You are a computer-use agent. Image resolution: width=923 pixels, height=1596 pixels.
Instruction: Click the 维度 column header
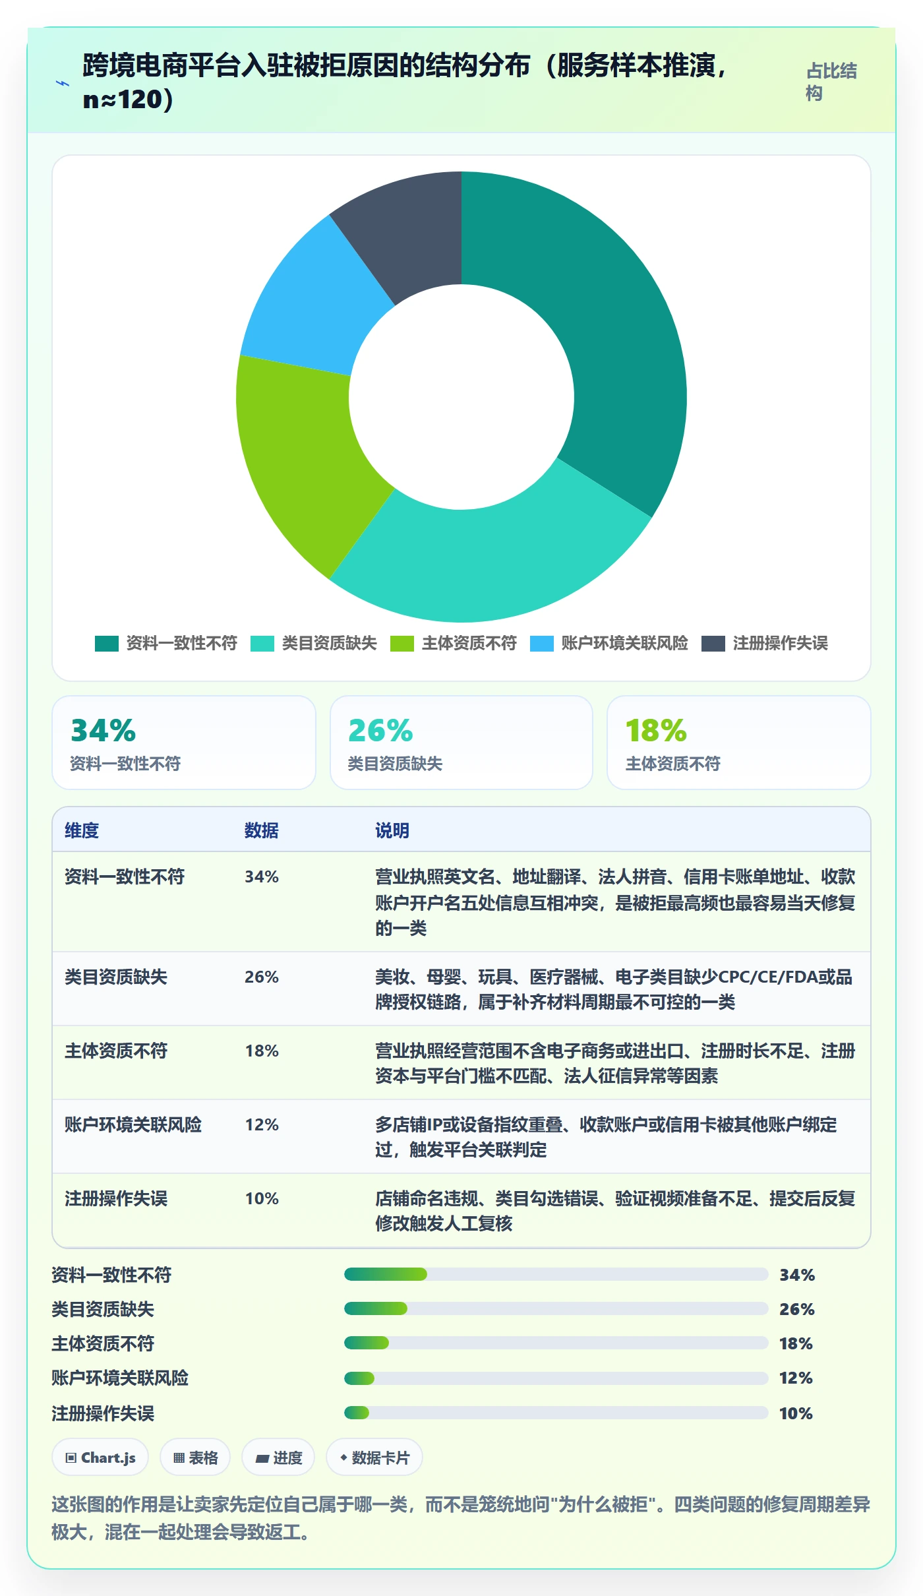(x=82, y=830)
